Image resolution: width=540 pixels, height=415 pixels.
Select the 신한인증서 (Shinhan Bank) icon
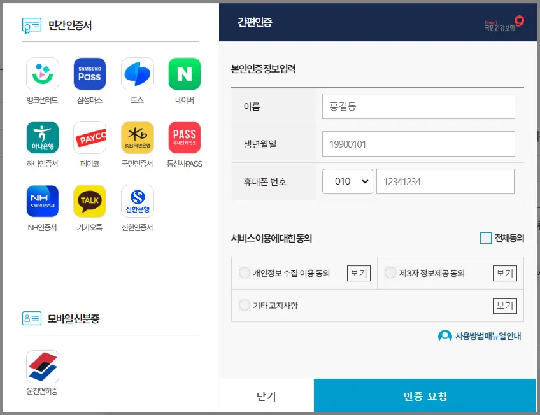(x=138, y=201)
